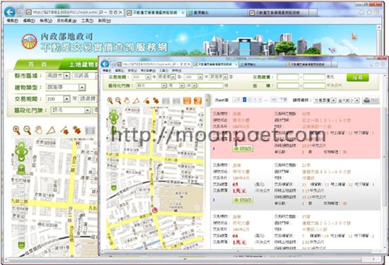Select the eraser tool in front window toolbar
Viewport: 389px width, 265px height.
tap(146, 100)
